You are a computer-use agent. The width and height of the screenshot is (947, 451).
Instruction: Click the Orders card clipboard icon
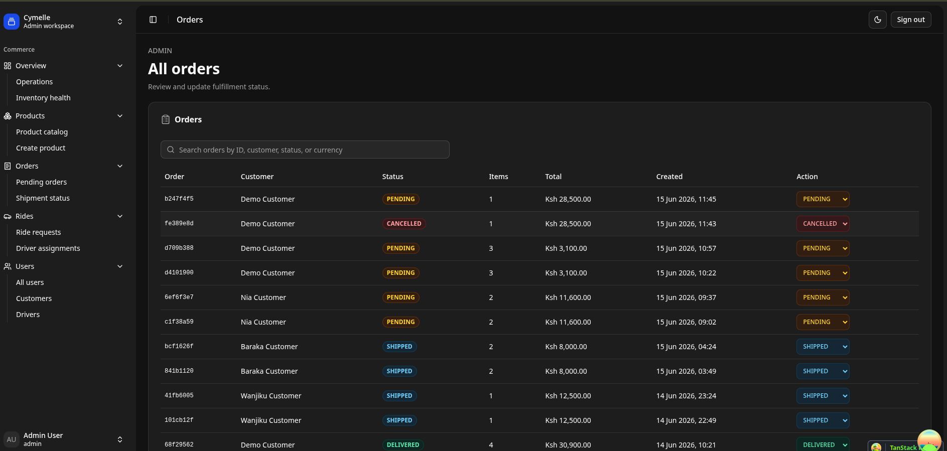tap(166, 119)
